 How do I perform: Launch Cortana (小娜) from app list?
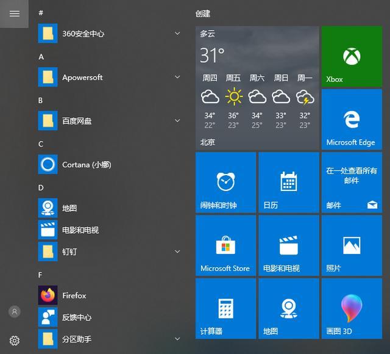tap(110, 164)
